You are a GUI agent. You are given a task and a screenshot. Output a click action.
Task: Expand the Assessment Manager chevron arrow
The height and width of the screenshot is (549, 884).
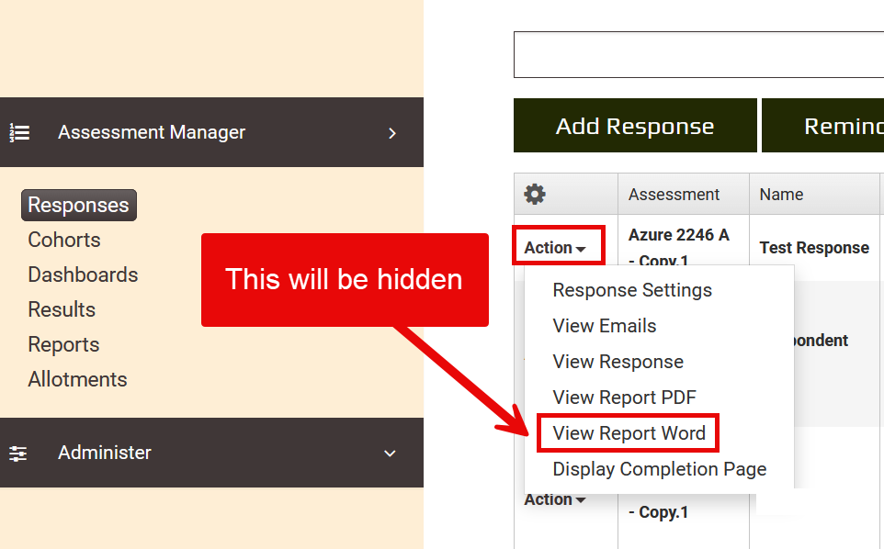[392, 133]
